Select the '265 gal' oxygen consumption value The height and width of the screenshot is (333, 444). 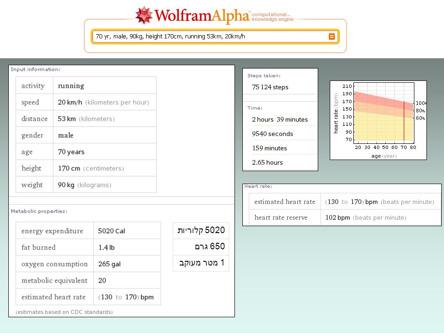click(x=109, y=264)
